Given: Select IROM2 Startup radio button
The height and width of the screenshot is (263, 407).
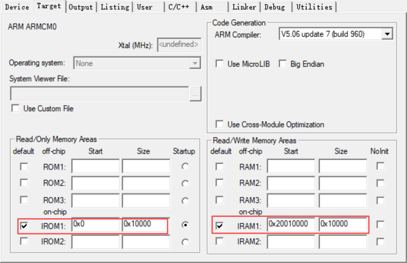Looking at the screenshot, I should (x=185, y=242).
